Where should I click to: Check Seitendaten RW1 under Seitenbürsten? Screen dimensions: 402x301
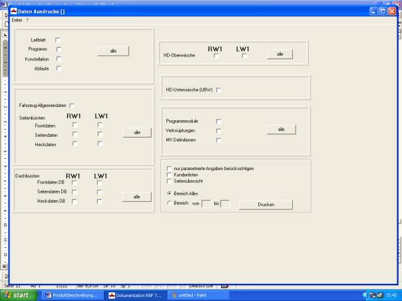click(75, 134)
